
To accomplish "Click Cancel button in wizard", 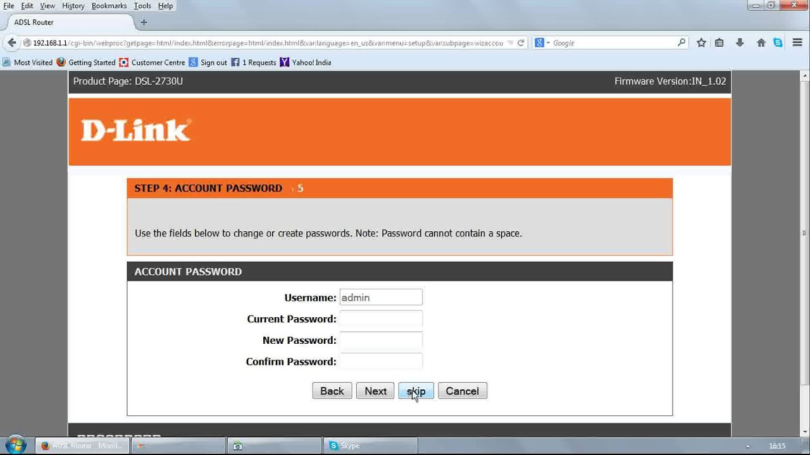I will click(x=463, y=391).
